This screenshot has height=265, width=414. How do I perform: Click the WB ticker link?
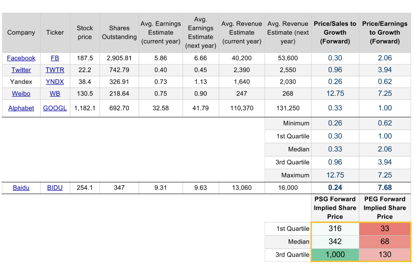(55, 93)
